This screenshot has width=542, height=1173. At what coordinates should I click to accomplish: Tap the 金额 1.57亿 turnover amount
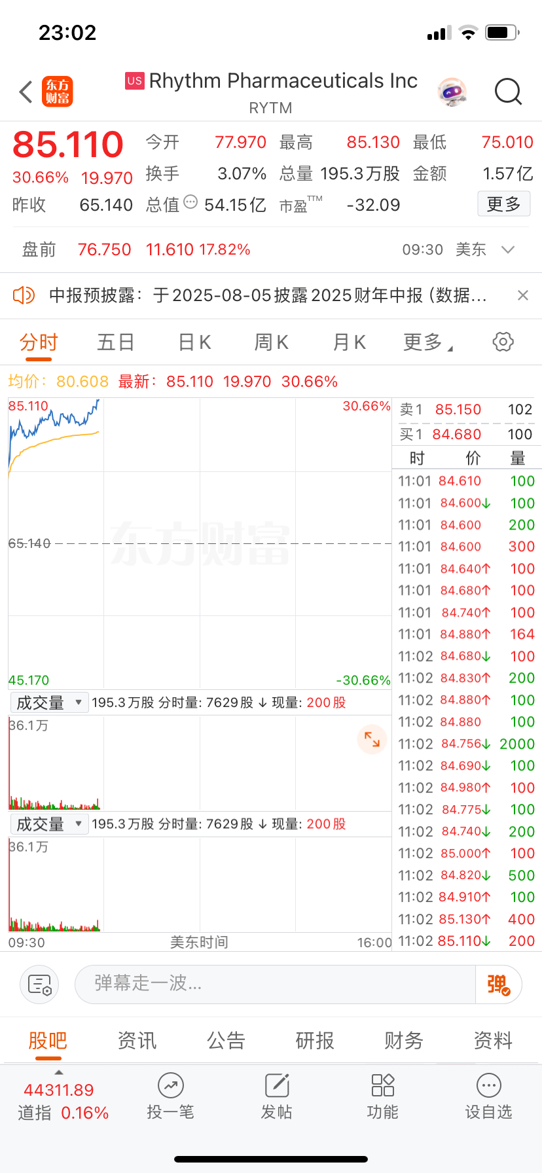(508, 174)
